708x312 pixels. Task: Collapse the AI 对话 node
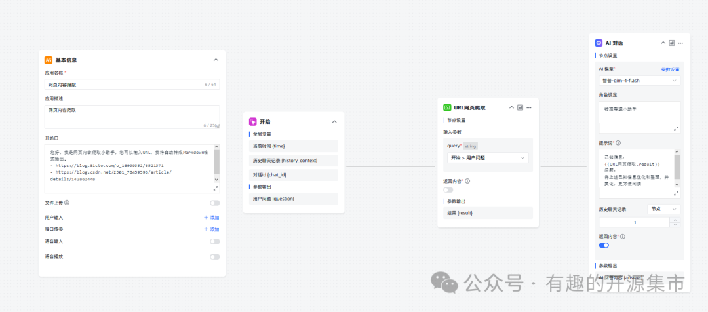click(x=663, y=43)
